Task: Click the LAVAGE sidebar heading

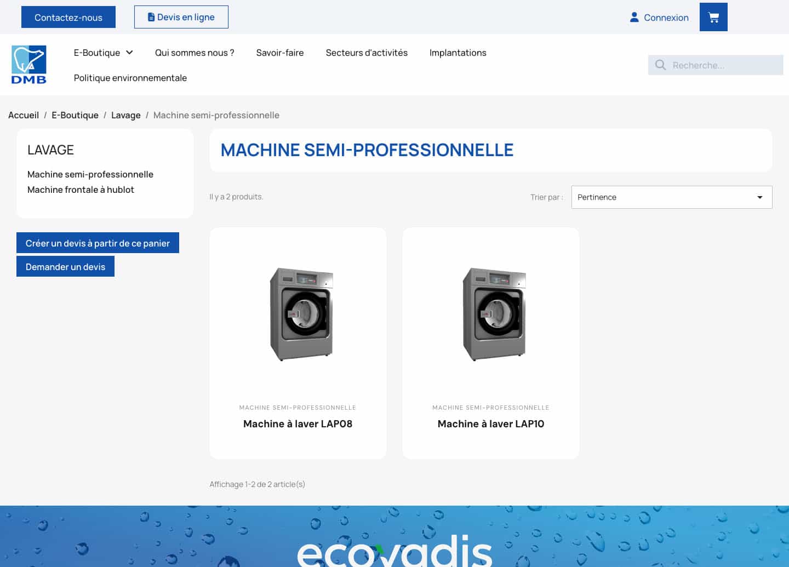Action: (x=50, y=150)
